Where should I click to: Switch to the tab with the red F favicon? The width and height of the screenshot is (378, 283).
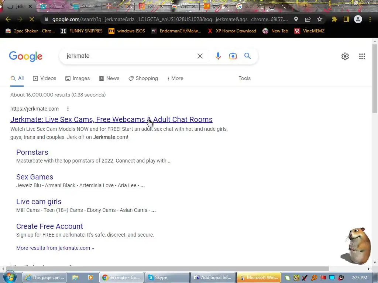point(151,6)
